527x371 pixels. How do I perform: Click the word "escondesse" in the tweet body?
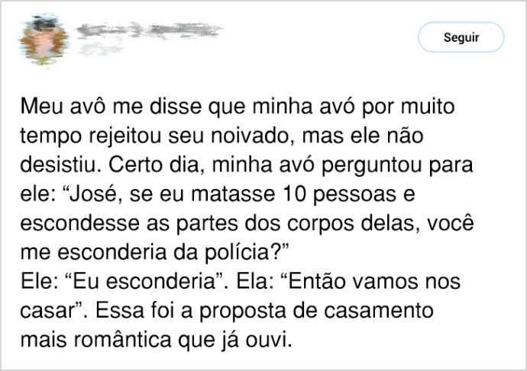pyautogui.click(x=79, y=223)
